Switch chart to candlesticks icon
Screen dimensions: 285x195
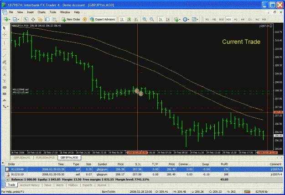(129, 19)
